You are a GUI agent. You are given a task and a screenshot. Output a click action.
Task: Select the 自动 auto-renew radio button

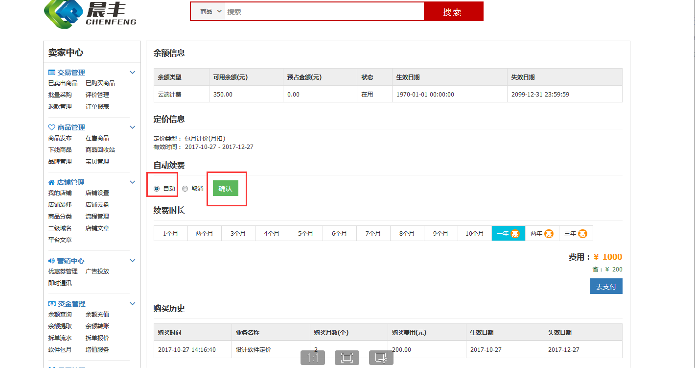coord(157,189)
